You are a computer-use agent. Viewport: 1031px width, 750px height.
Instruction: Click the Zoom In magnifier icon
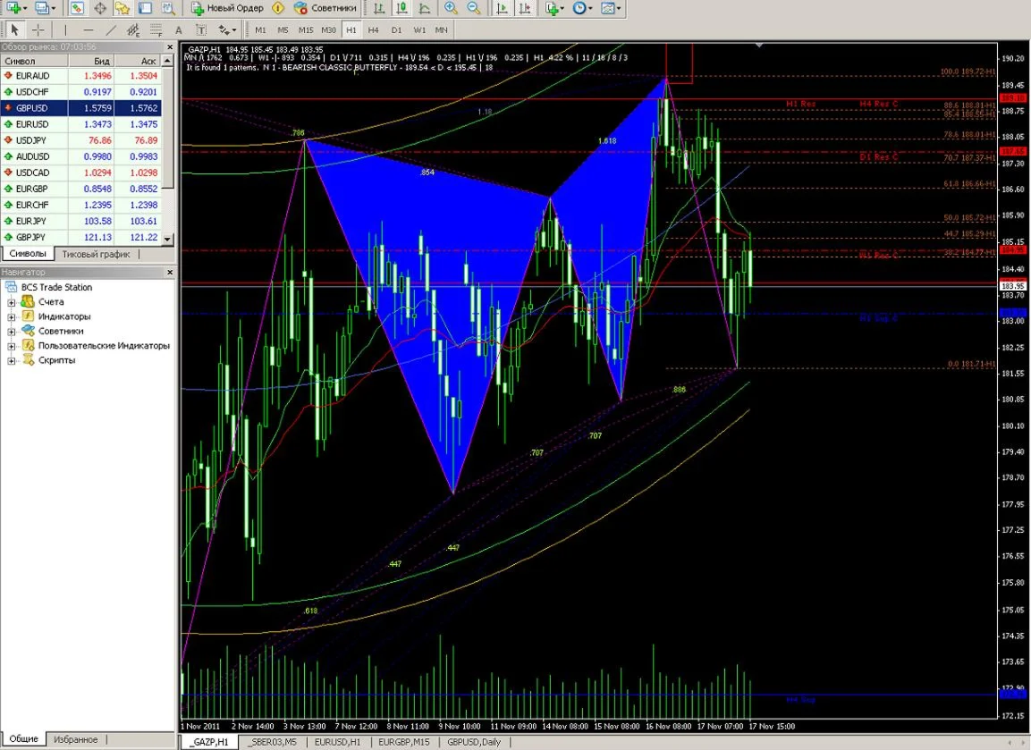(451, 8)
